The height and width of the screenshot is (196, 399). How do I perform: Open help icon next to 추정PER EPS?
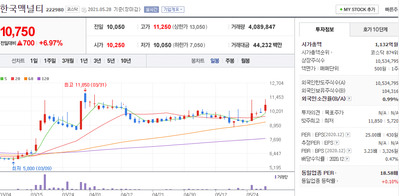[x=337, y=143]
